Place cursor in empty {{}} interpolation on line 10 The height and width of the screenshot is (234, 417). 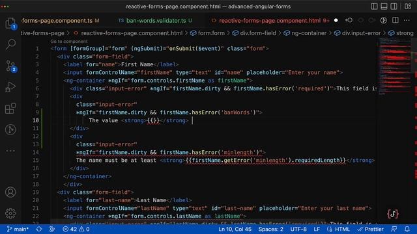[x=154, y=120]
